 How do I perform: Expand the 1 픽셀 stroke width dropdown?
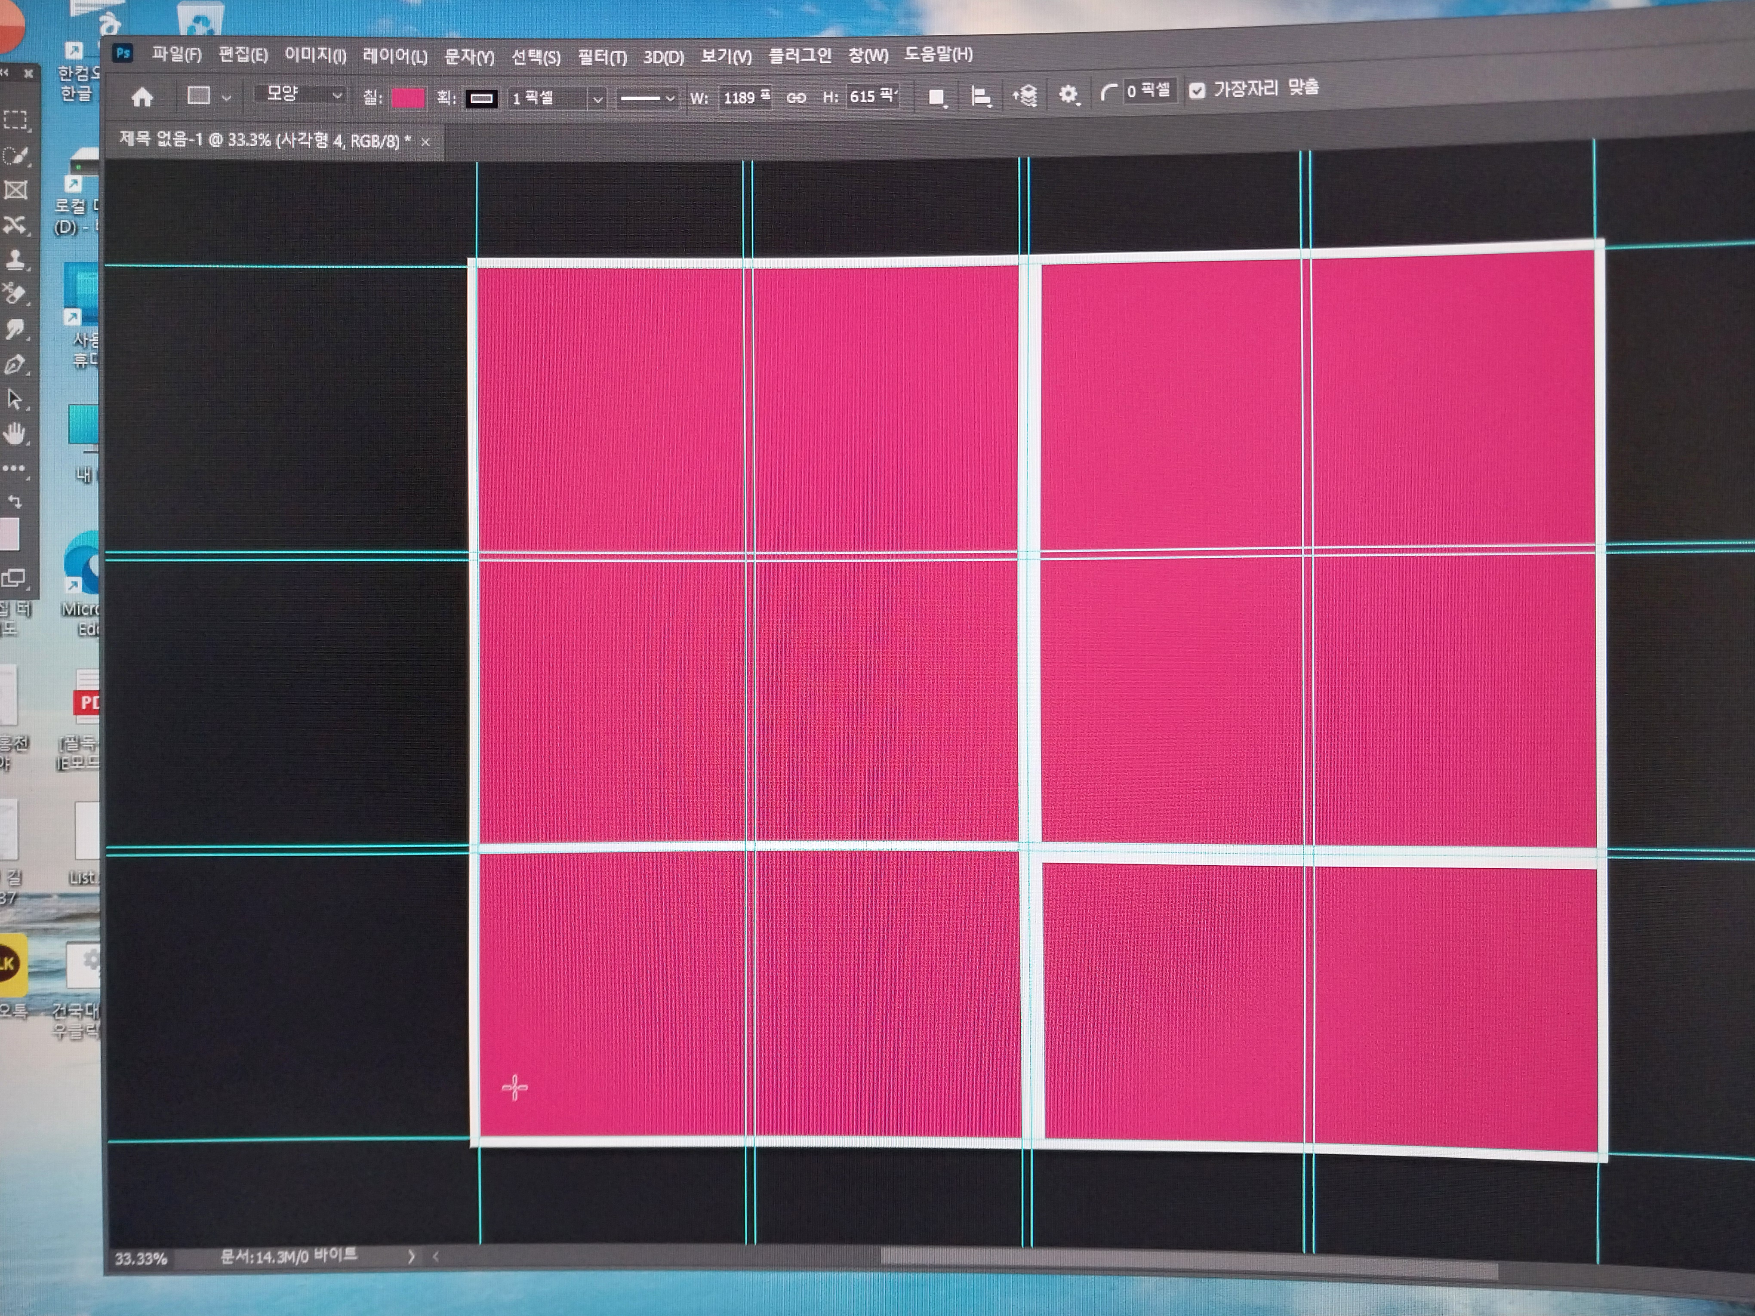pos(597,99)
